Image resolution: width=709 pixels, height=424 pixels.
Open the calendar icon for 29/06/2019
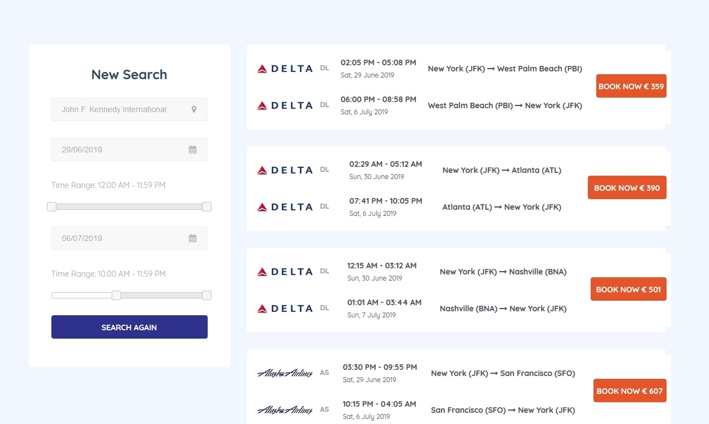tap(193, 150)
